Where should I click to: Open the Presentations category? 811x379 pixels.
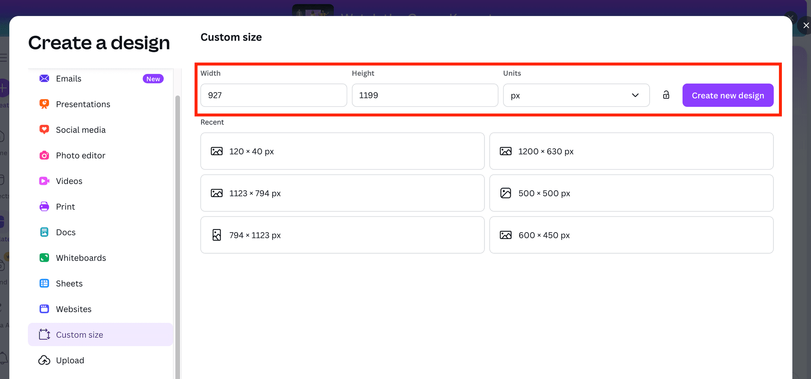click(x=101, y=104)
